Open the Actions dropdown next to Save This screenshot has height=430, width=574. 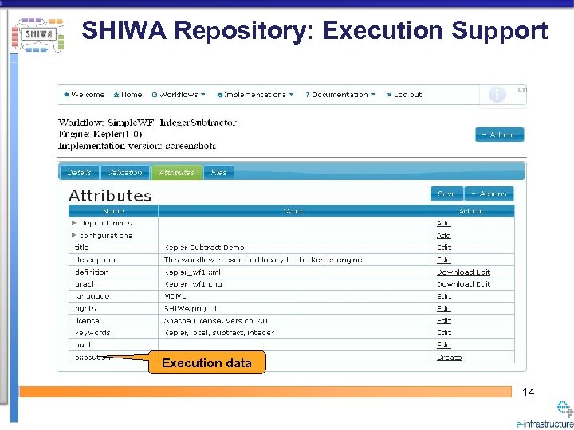(x=489, y=193)
